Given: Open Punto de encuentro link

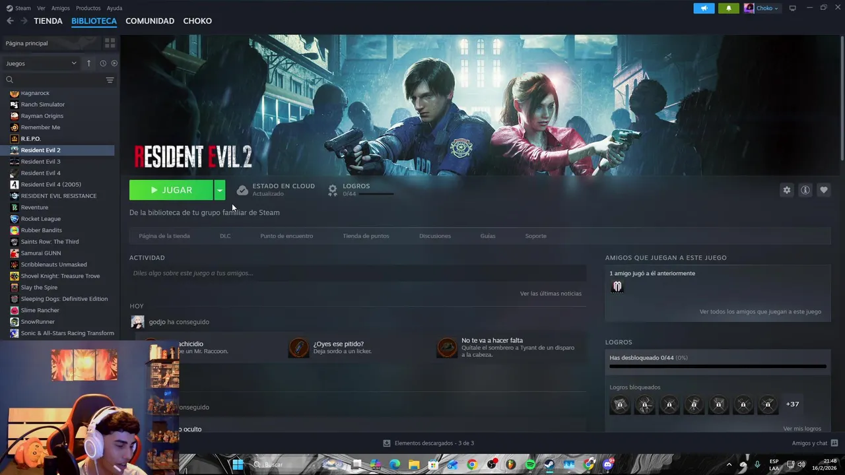Looking at the screenshot, I should click(287, 236).
